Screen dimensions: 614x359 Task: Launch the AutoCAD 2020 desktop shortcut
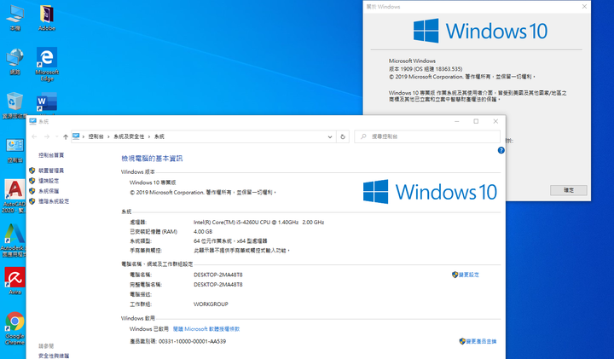[14, 196]
